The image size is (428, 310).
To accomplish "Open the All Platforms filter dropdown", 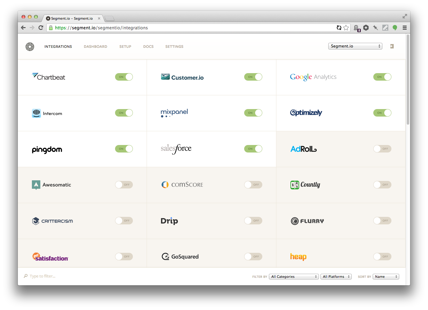I will pyautogui.click(x=336, y=277).
